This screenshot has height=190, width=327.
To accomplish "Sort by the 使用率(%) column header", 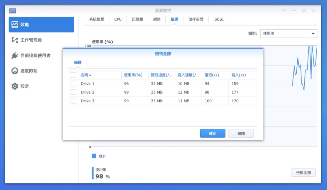I will point(135,75).
